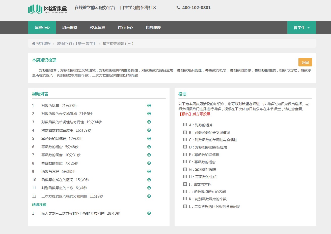Image resolution: width=331 pixels, height=234 pixels.
Task: Play video 1 对数的运算
Action: (x=149, y=106)
